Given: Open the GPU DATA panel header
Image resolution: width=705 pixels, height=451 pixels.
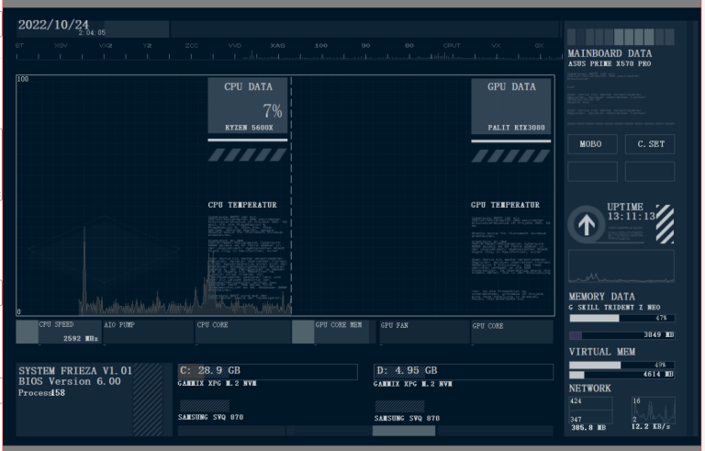Looking at the screenshot, I should pyautogui.click(x=510, y=87).
